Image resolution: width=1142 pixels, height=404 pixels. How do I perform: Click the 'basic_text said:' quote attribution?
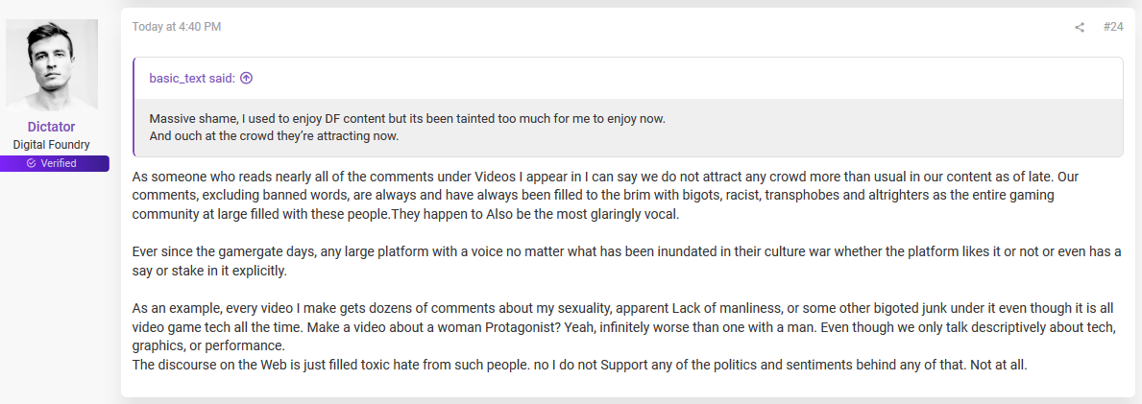(x=192, y=79)
